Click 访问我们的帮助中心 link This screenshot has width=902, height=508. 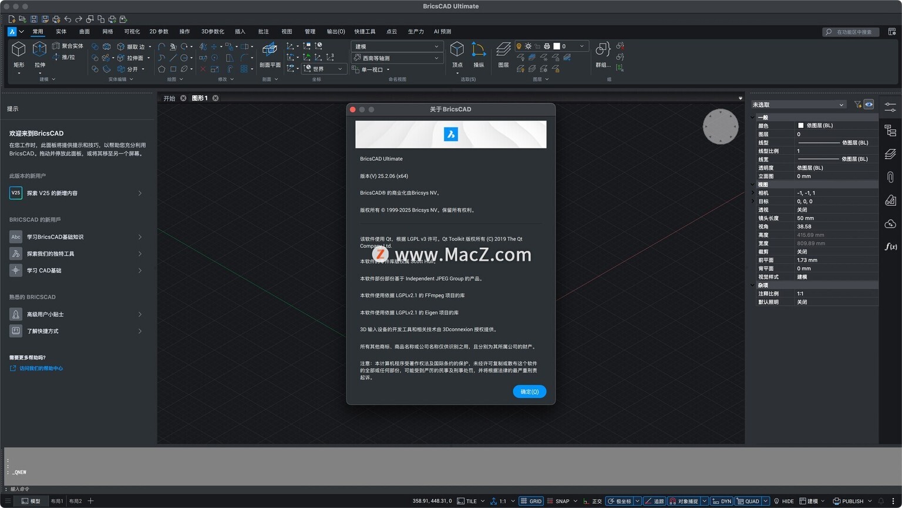41,368
